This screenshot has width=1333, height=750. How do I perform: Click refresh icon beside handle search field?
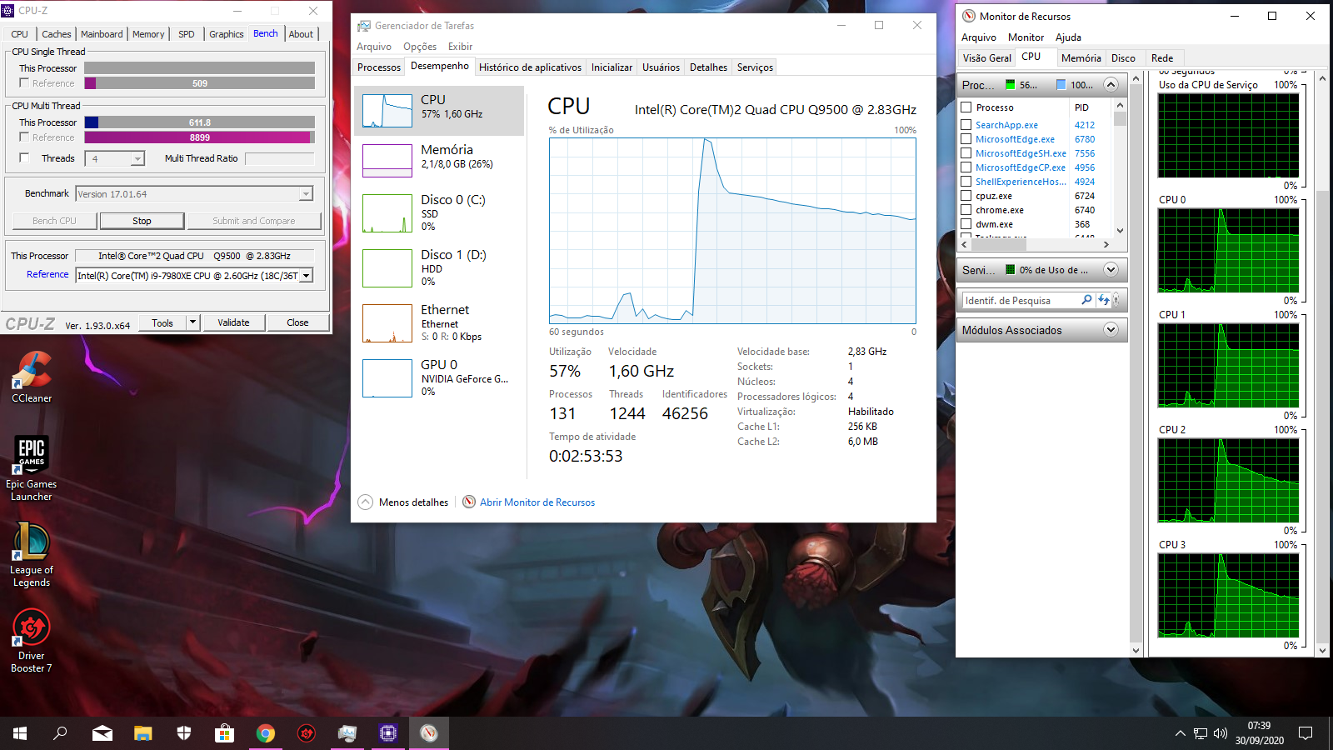point(1104,300)
